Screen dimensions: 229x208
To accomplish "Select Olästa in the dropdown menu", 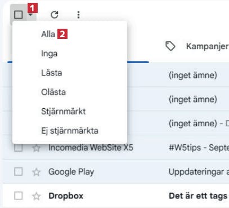I will point(53,92).
